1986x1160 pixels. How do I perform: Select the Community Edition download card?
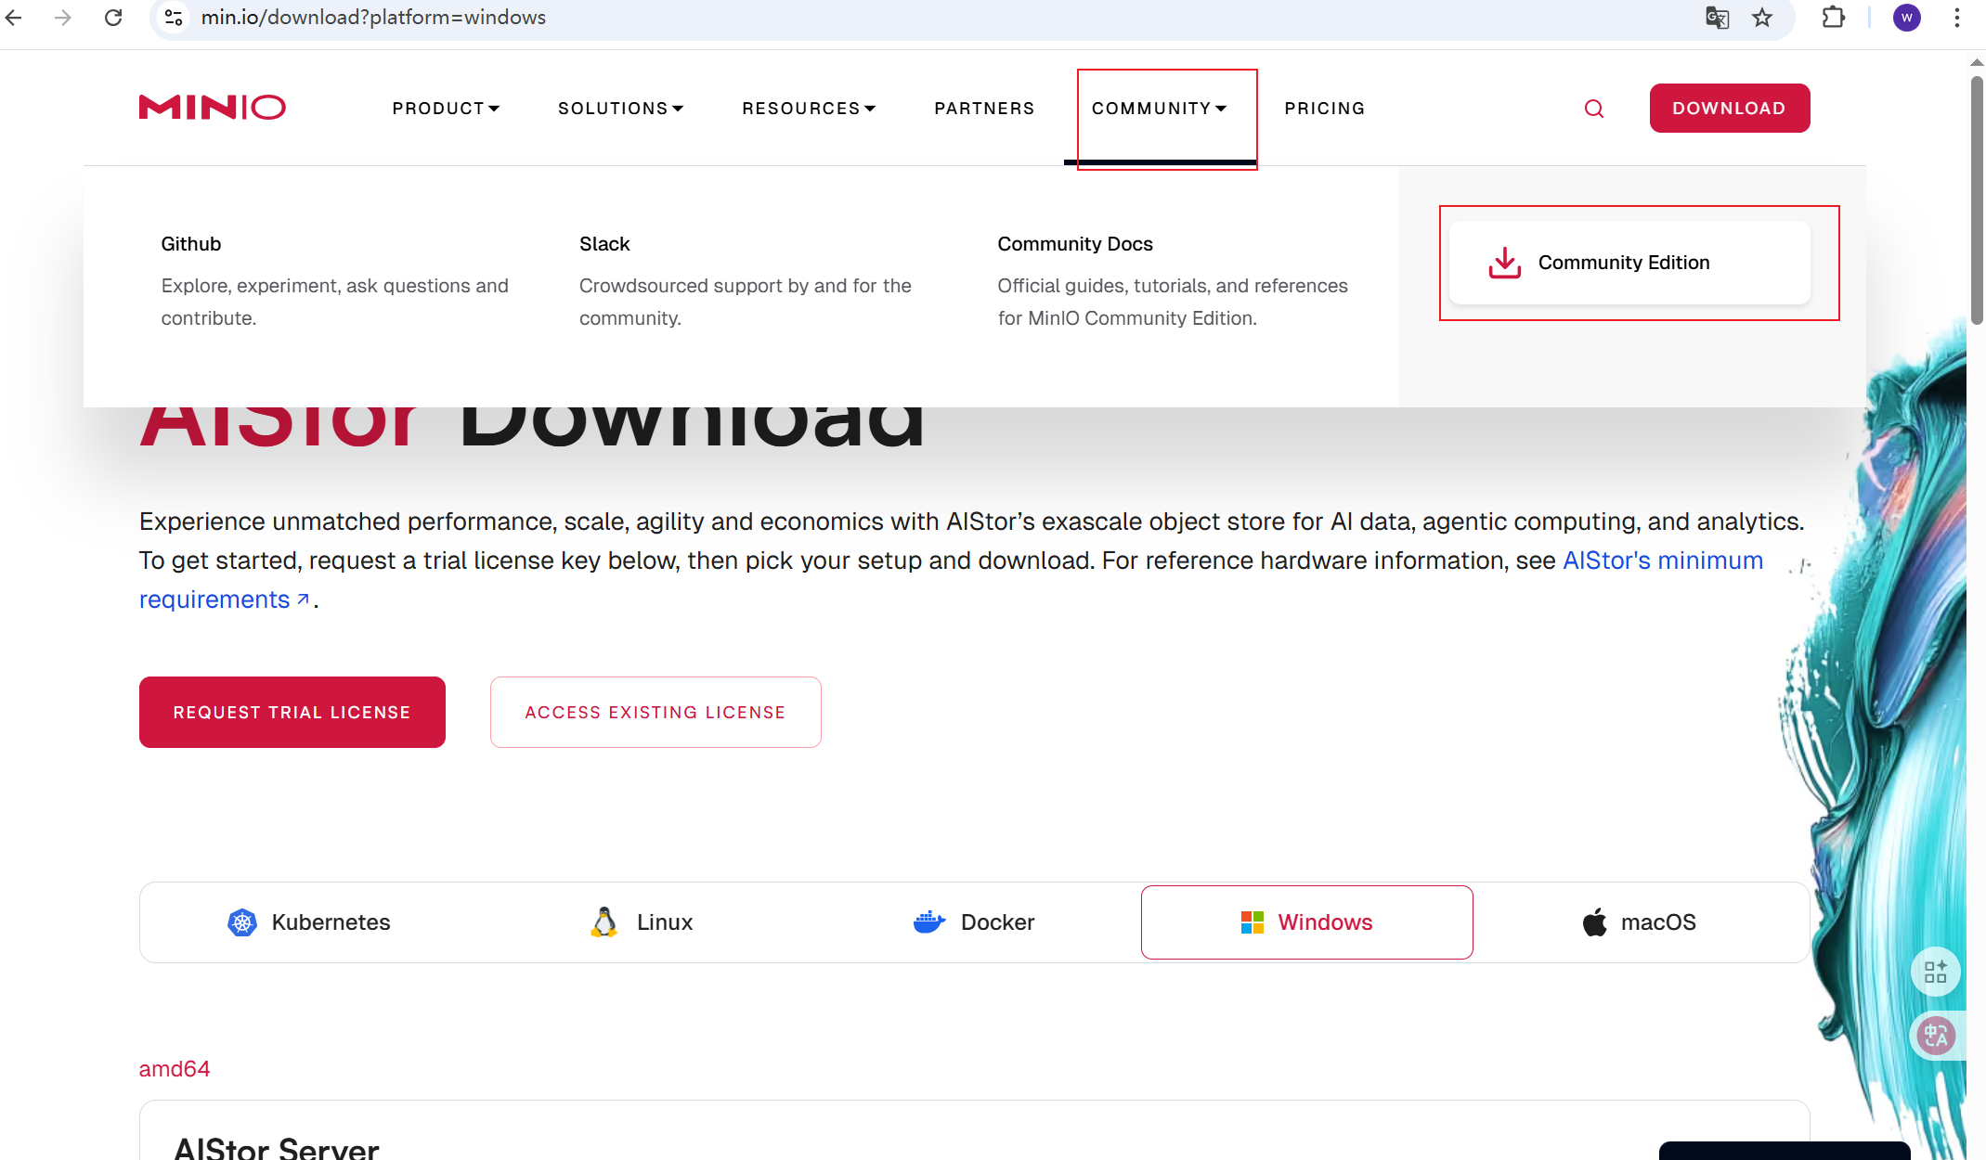click(x=1629, y=263)
